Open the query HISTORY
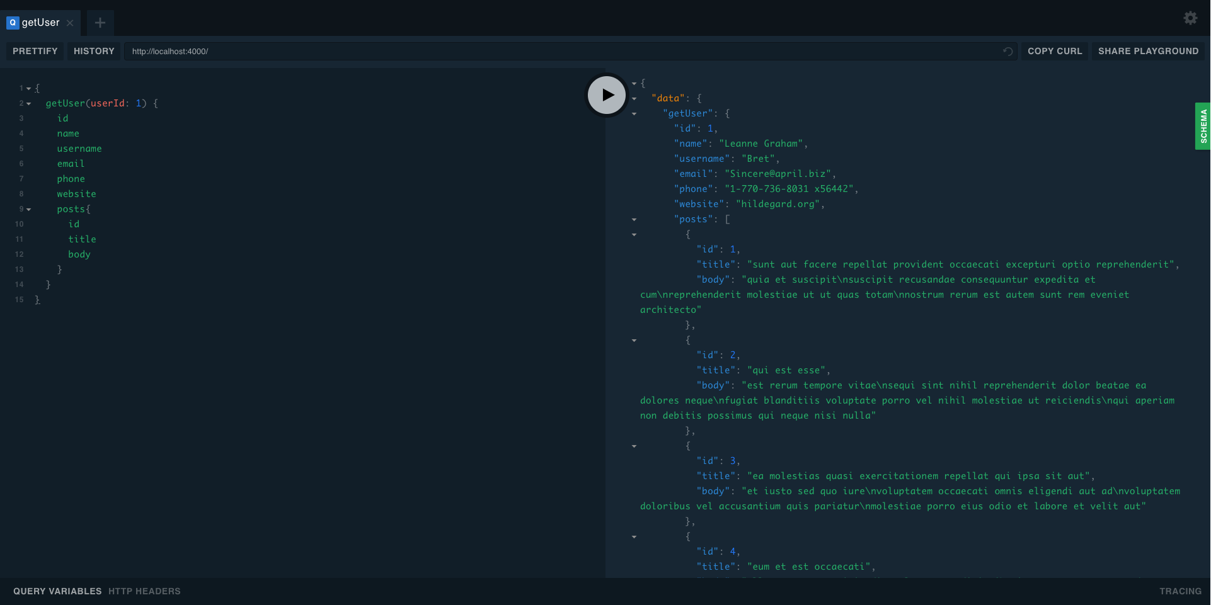 (x=94, y=51)
